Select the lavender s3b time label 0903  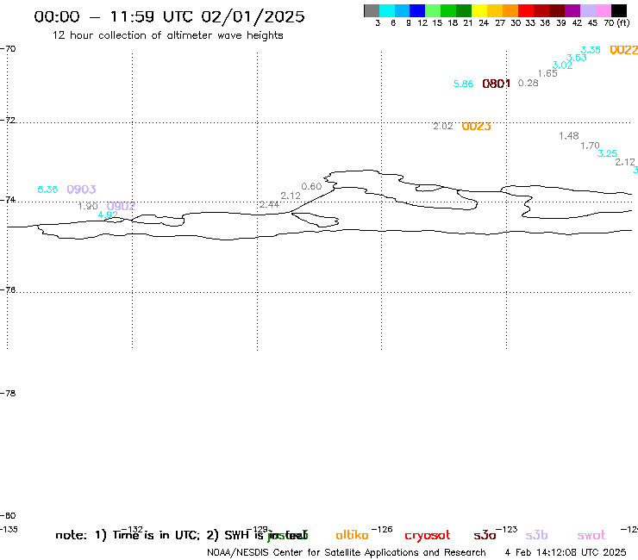[81, 190]
